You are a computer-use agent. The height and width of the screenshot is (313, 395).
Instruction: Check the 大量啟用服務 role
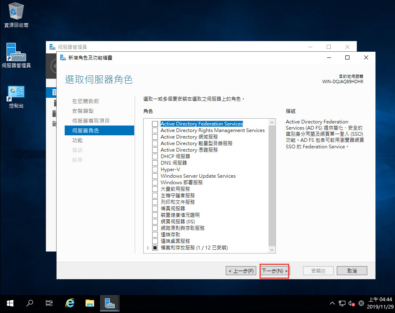point(155,189)
